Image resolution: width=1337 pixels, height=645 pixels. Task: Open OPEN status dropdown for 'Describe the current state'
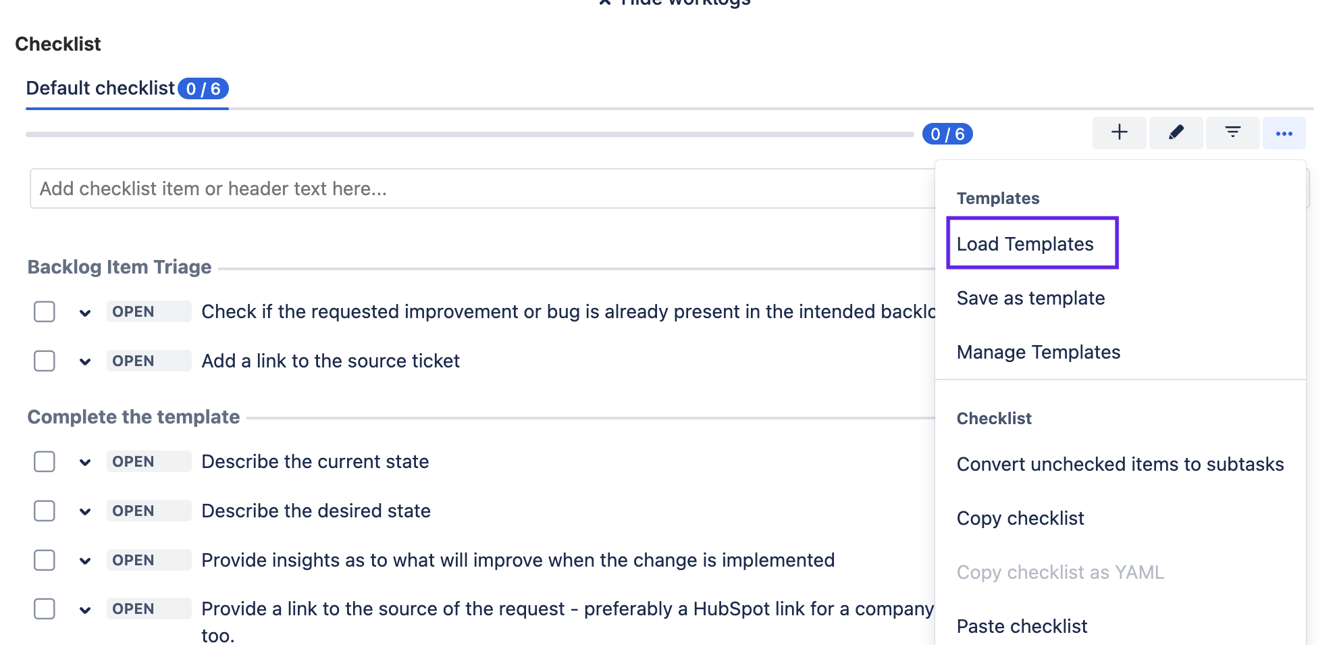(148, 461)
